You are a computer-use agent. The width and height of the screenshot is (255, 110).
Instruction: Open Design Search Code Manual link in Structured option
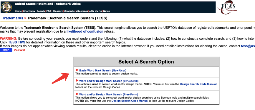(x=198, y=84)
